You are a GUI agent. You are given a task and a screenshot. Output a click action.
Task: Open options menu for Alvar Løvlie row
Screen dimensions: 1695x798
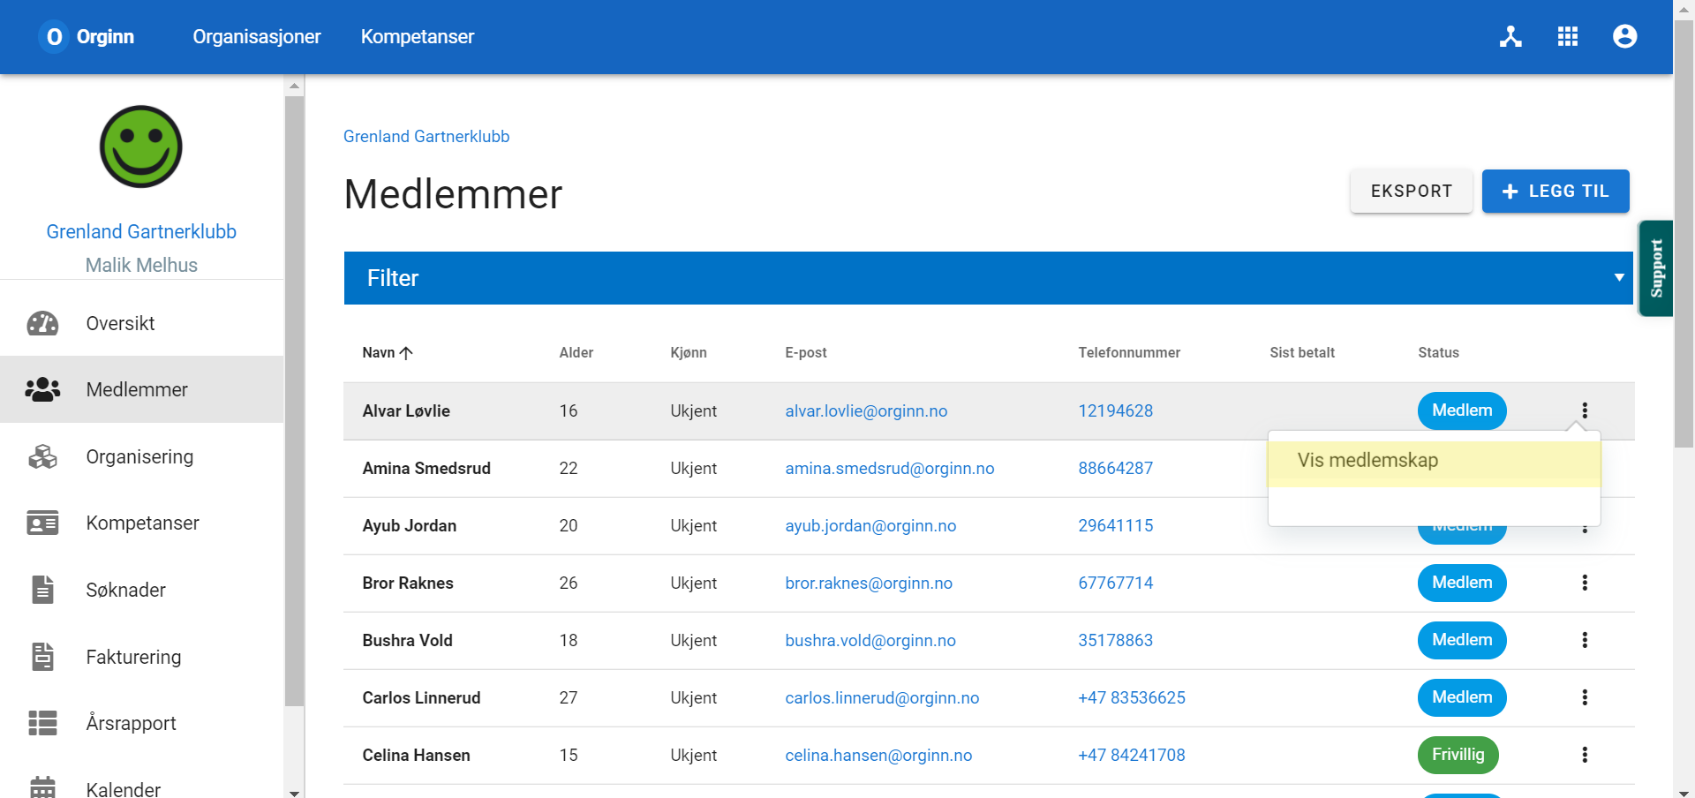[x=1585, y=410]
